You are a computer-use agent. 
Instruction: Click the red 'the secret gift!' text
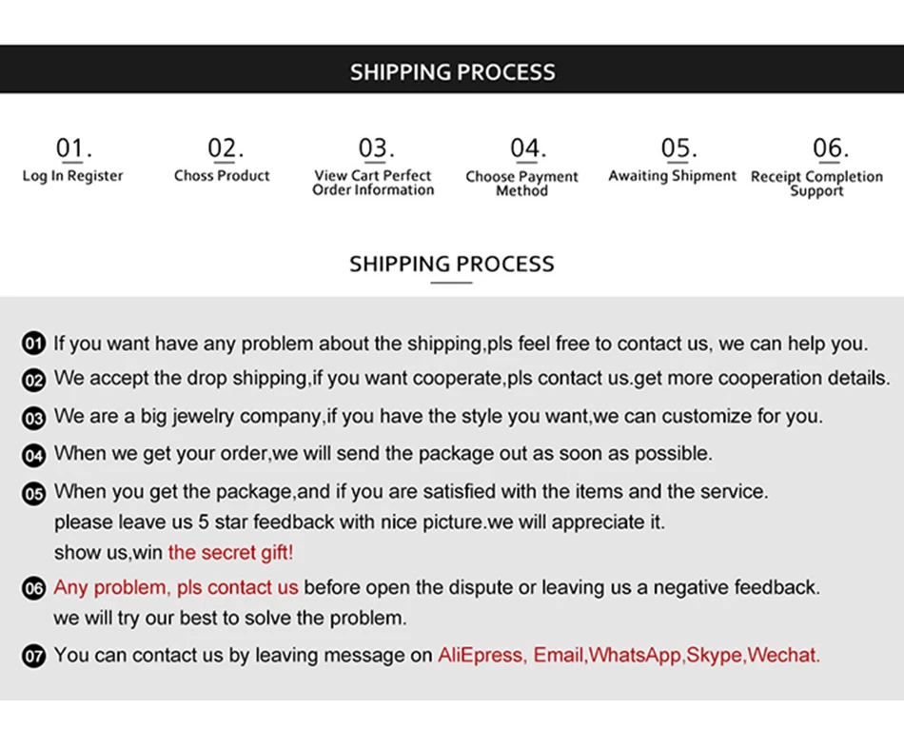[x=230, y=553]
